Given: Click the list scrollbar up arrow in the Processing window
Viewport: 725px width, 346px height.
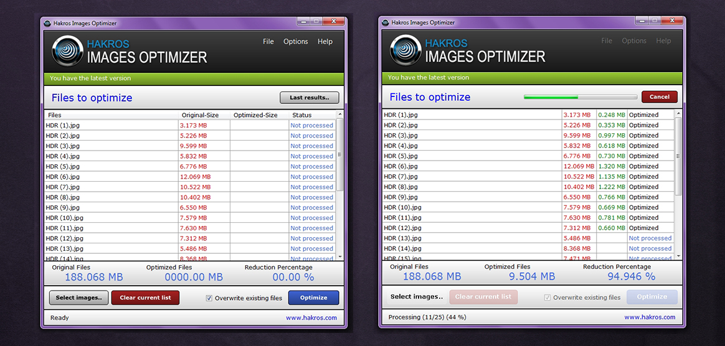Looking at the screenshot, I should tap(678, 113).
